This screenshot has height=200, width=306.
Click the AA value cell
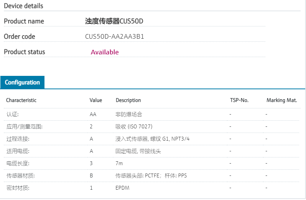coord(93,114)
